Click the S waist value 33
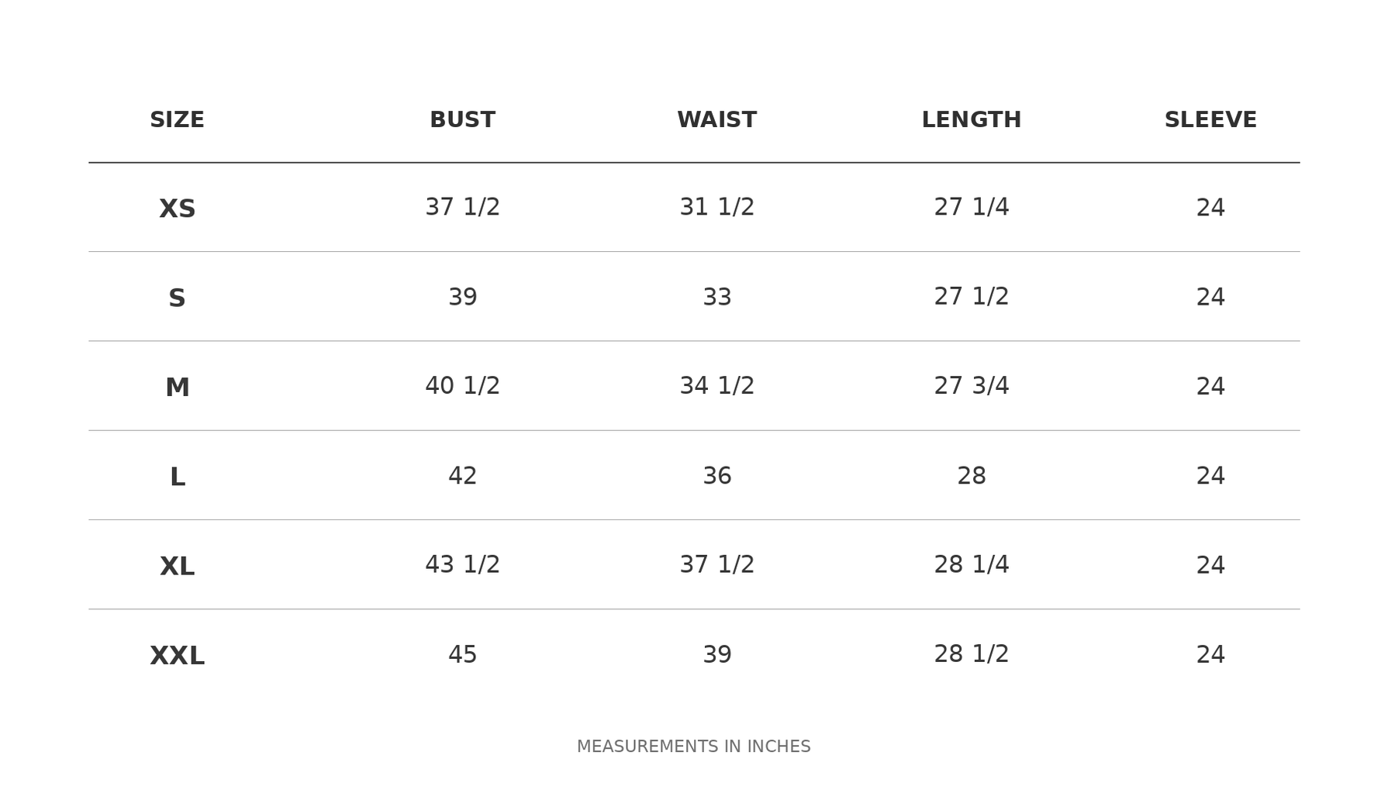The width and height of the screenshot is (1388, 786). point(716,297)
